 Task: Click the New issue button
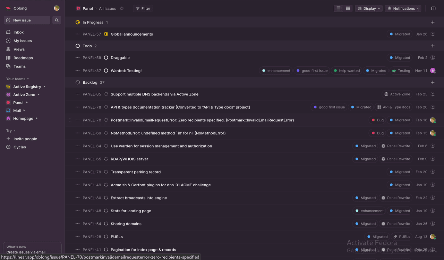(x=27, y=20)
